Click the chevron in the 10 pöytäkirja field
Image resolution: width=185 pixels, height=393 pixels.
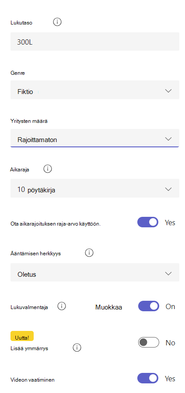168,189
